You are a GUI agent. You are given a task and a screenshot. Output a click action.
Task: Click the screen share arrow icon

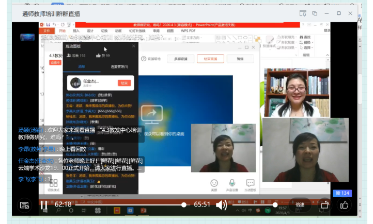click(x=152, y=114)
